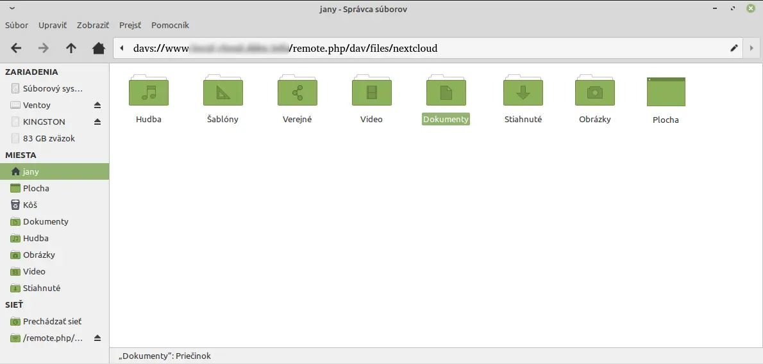
Task: Open Súborový systém in sidebar
Action: point(55,88)
